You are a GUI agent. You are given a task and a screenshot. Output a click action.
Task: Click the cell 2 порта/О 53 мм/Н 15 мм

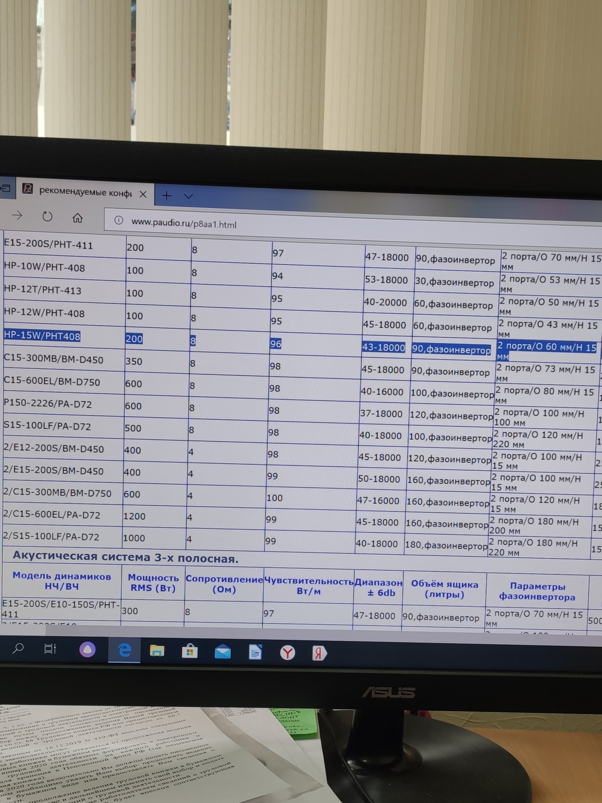coord(550,284)
